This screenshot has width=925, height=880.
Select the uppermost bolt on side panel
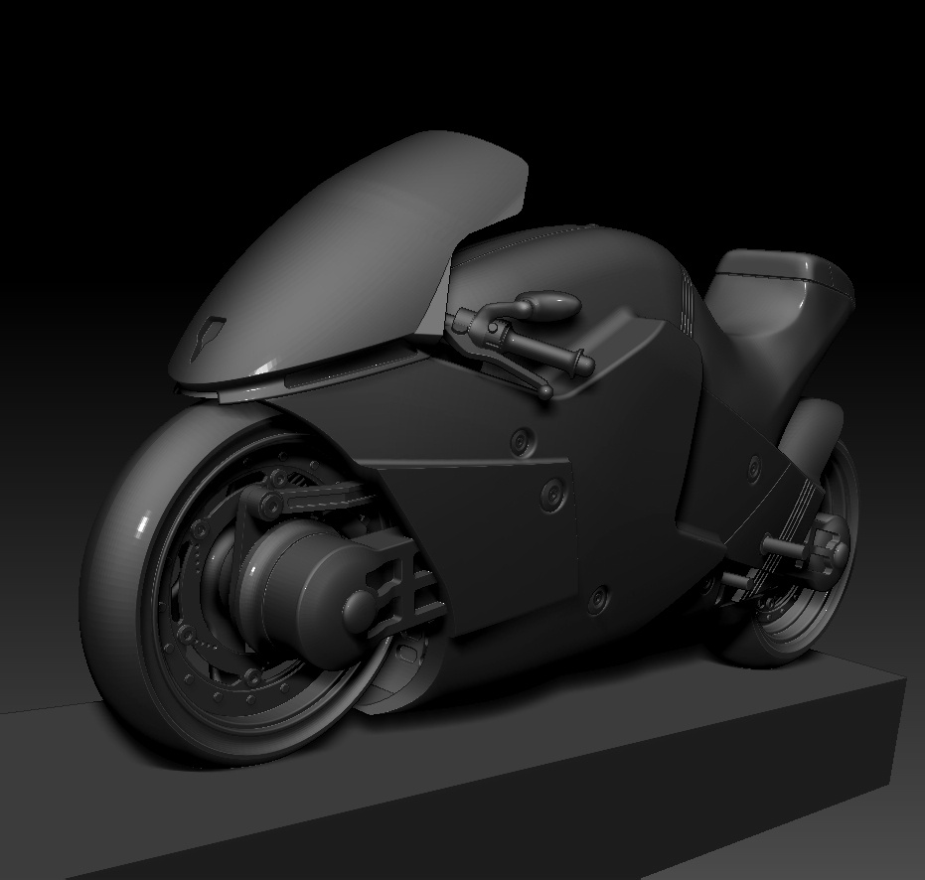pyautogui.click(x=521, y=441)
